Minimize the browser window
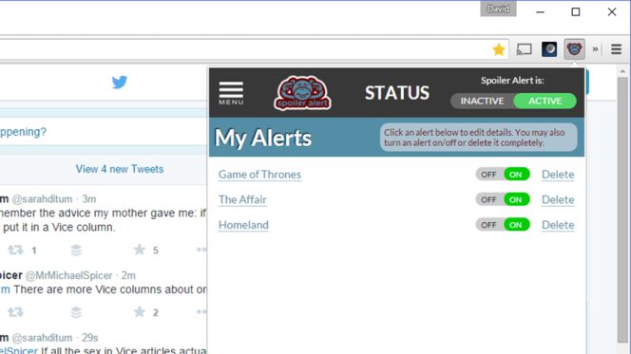Viewport: 631px width, 354px height. point(540,12)
